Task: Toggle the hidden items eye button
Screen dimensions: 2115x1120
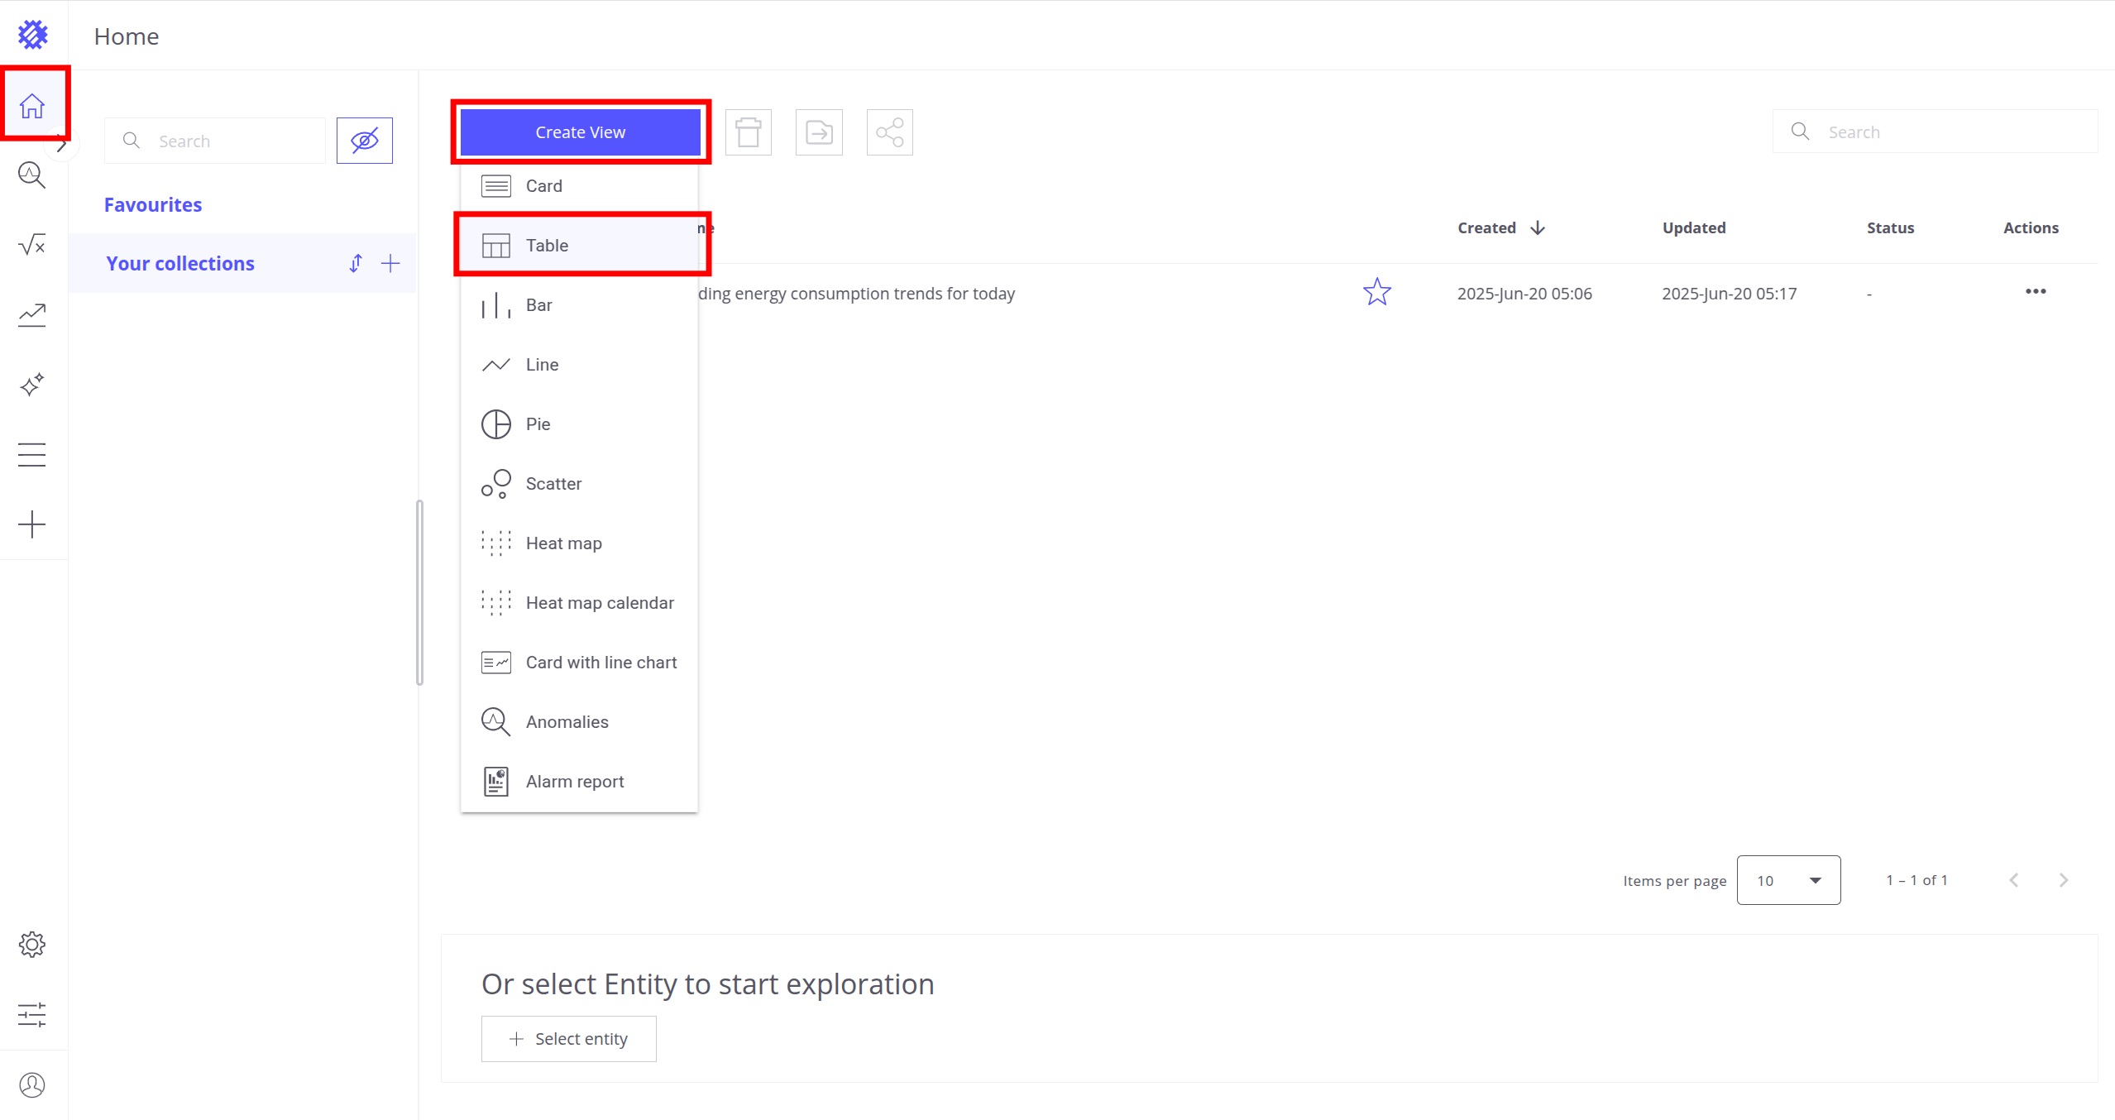Action: [364, 141]
